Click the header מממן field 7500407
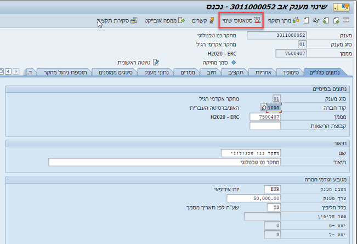Screen dimensions: 357x244 (x=291, y=53)
